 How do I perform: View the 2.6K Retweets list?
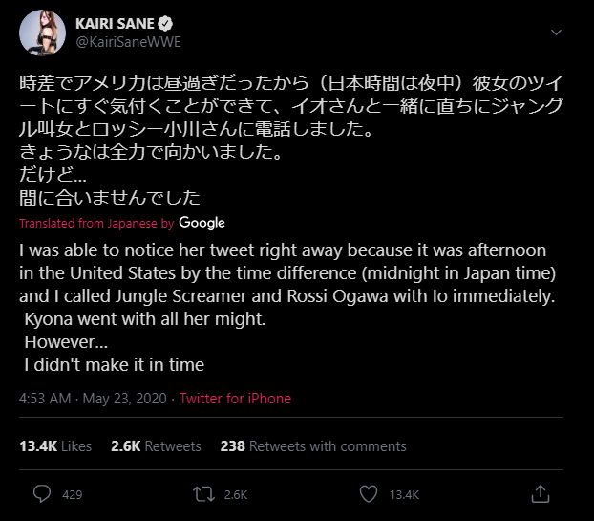156,446
